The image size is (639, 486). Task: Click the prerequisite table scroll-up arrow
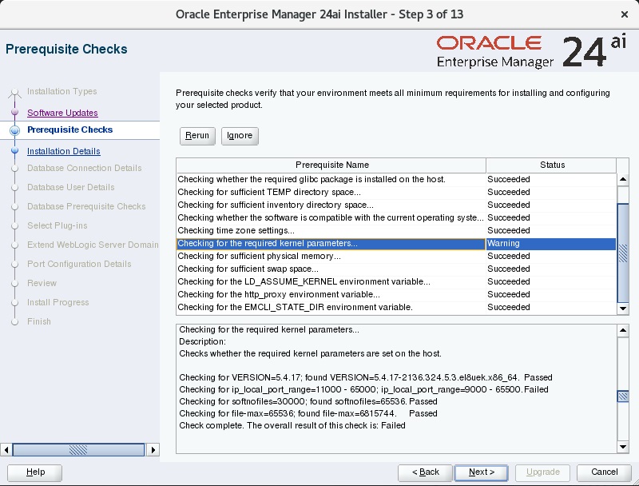click(x=623, y=179)
